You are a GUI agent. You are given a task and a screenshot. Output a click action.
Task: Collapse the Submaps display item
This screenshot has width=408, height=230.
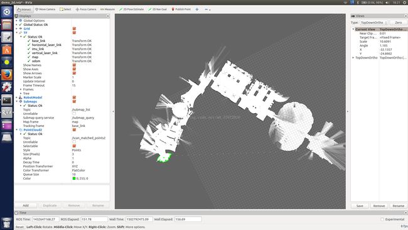click(17, 101)
